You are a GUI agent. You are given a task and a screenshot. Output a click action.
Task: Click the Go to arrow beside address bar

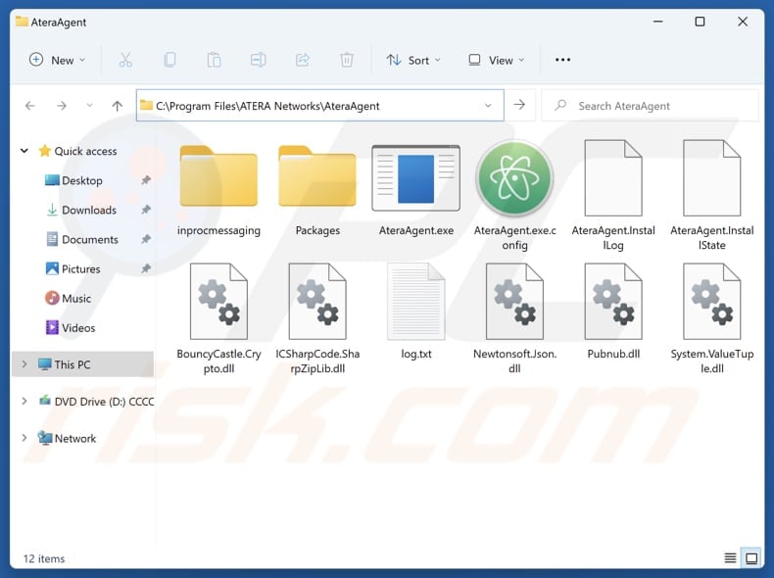pyautogui.click(x=519, y=105)
